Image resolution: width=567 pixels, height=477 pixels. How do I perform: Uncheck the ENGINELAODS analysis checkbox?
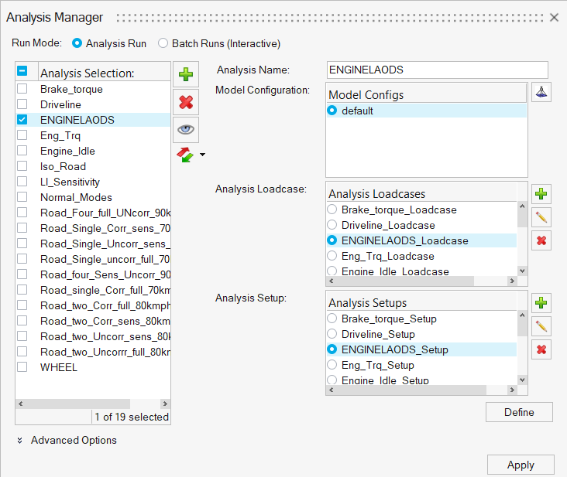22,120
